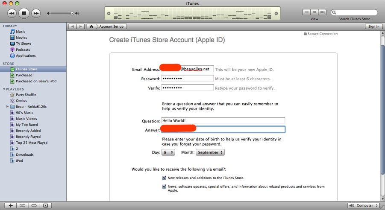Adjust the volume slider knob
Viewport: 385px width, 210px height.
pos(72,13)
